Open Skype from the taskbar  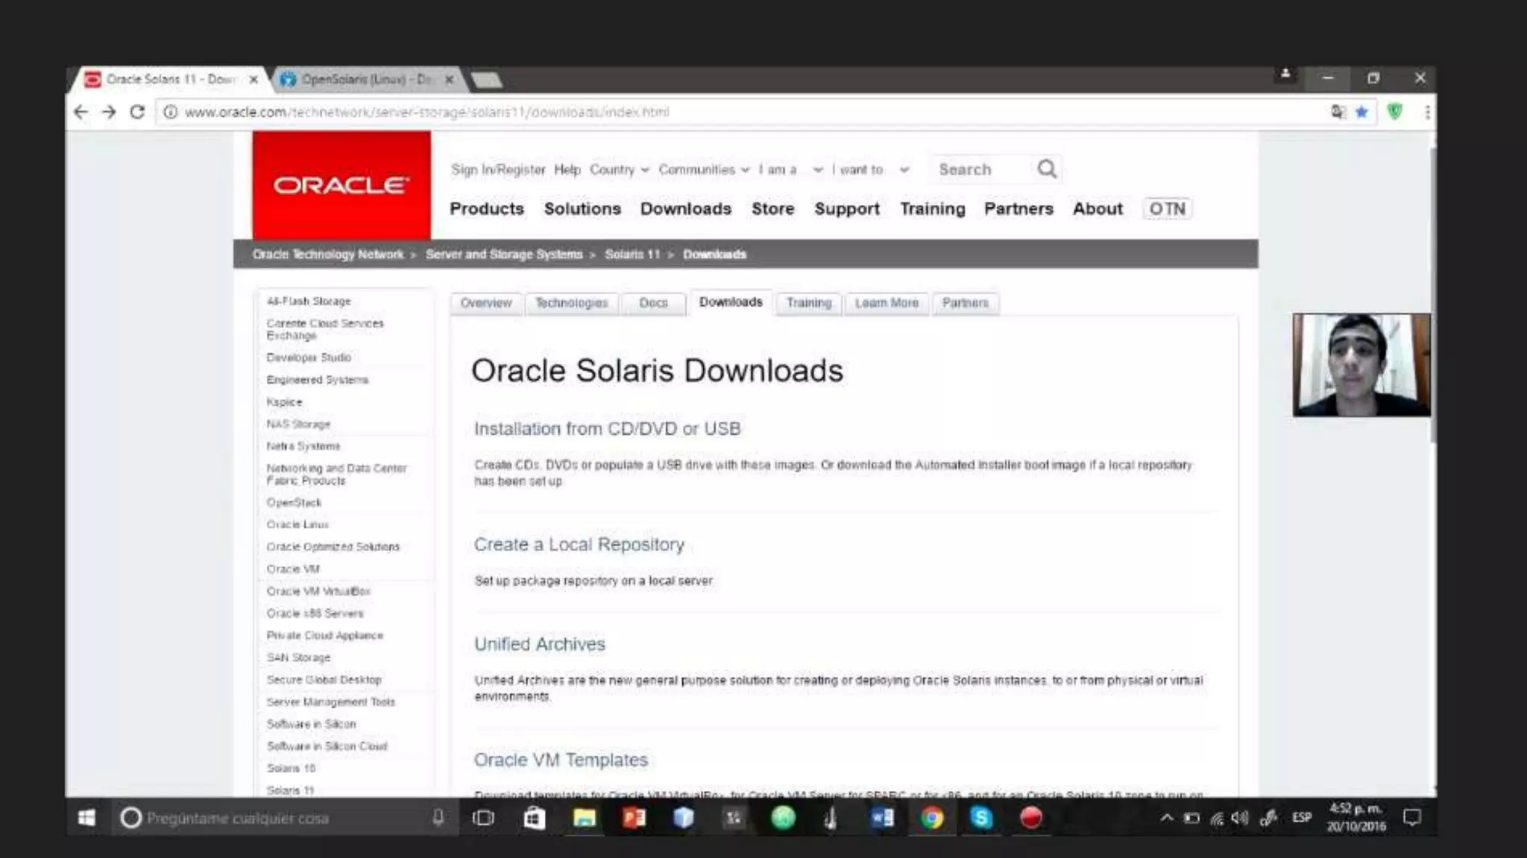pos(981,818)
